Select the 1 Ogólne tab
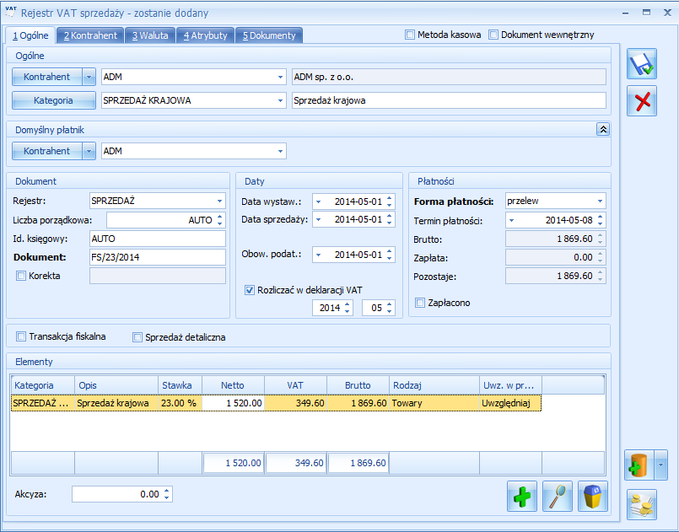 30,35
